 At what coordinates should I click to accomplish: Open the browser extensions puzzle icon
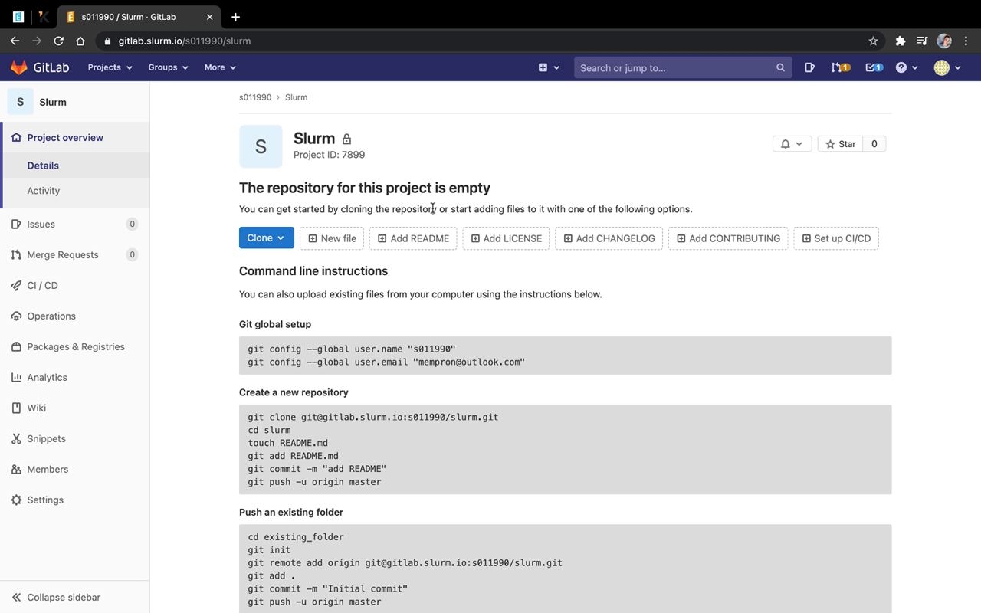(901, 41)
